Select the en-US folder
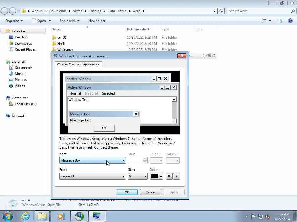 62,37
